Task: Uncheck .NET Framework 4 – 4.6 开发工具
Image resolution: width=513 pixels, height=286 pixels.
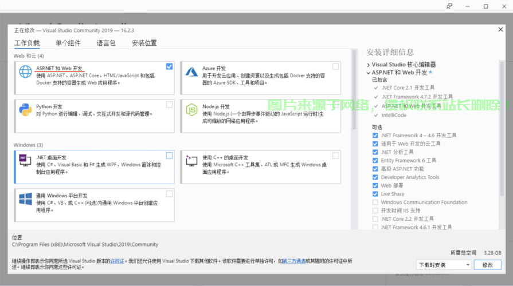Action: pyautogui.click(x=375, y=135)
